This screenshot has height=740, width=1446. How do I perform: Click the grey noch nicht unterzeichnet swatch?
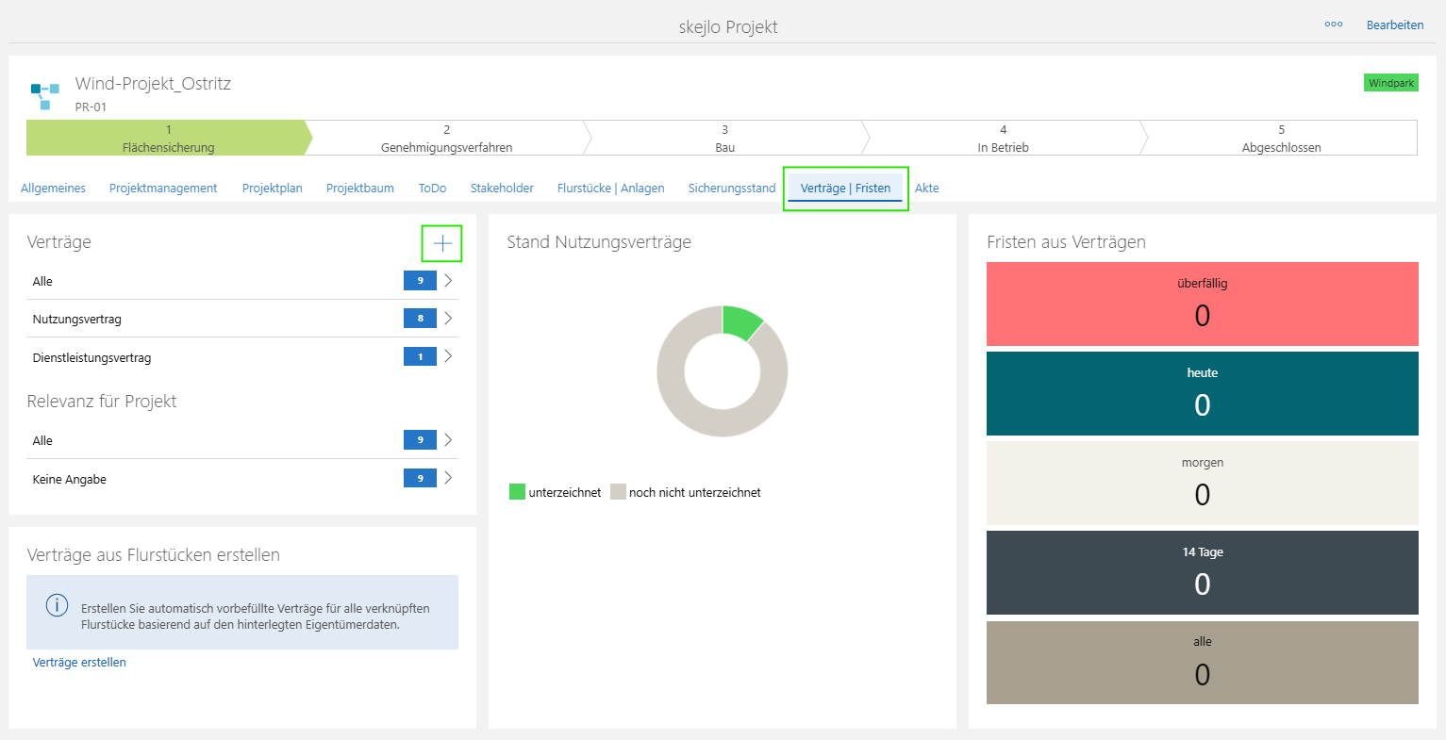618,491
